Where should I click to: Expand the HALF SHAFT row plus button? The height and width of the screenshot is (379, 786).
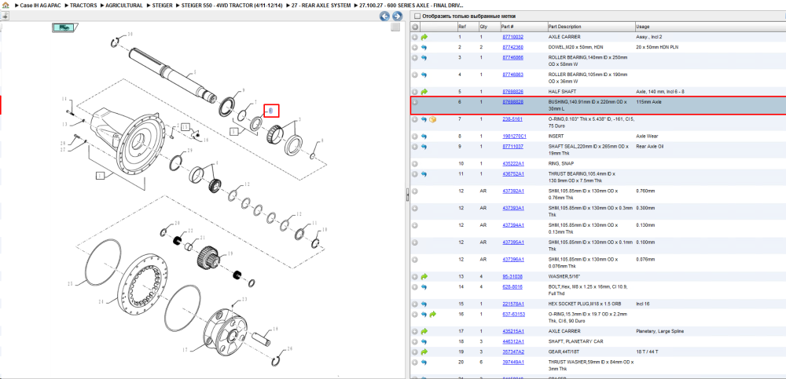click(x=415, y=92)
